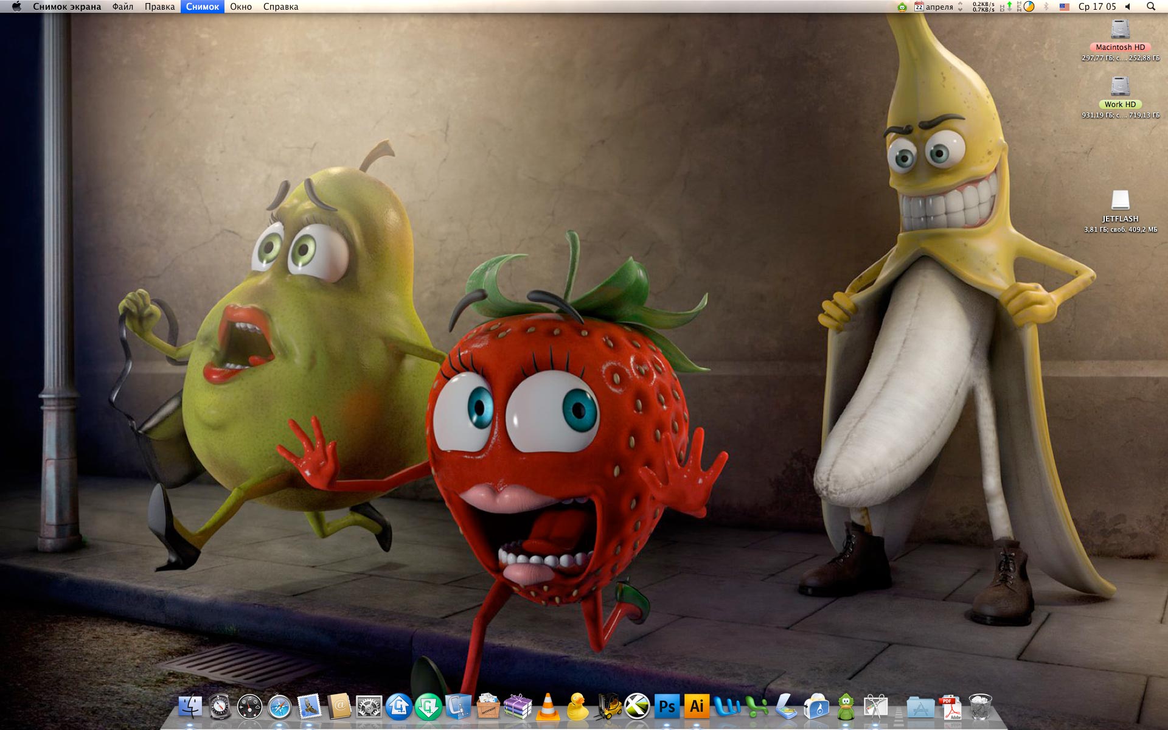Open the Снимок экрана application menu
Image resolution: width=1168 pixels, height=730 pixels.
[67, 7]
